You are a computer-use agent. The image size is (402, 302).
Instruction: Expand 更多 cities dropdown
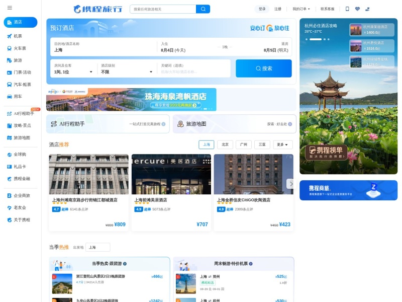(x=283, y=144)
